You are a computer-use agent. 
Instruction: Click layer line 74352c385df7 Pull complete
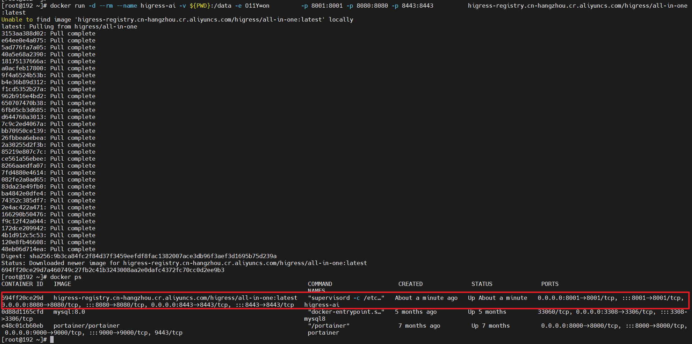point(48,200)
